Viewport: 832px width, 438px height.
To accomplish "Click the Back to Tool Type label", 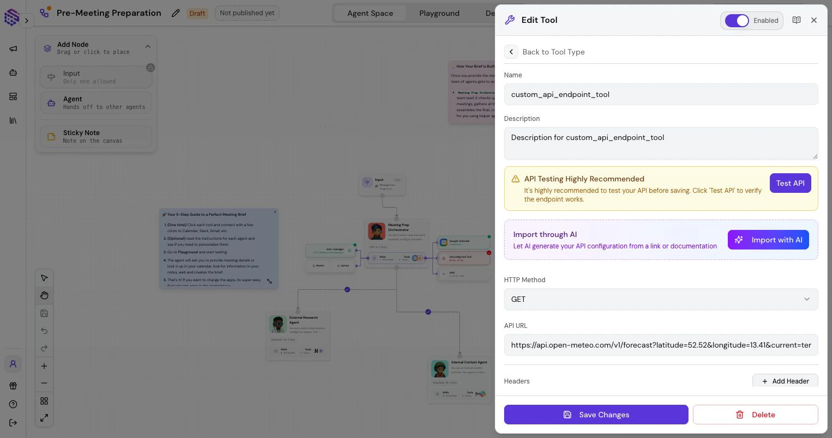I will pos(553,52).
